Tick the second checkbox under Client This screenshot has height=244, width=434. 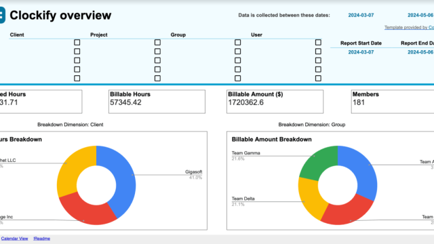(77, 52)
